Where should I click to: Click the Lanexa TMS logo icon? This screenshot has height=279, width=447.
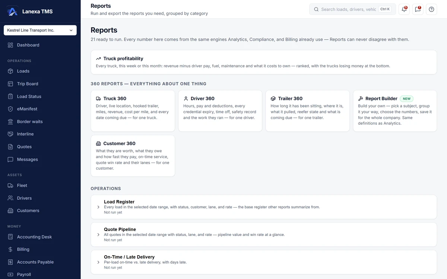(x=12, y=11)
